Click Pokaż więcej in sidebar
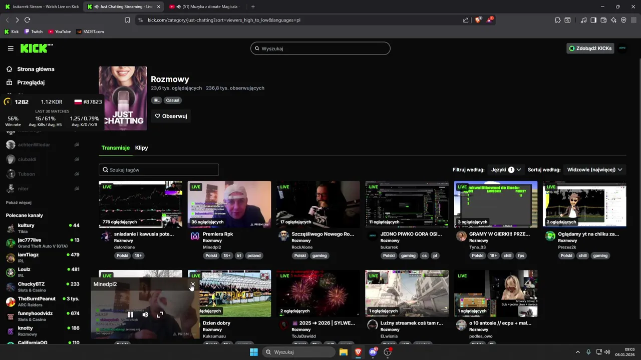Viewport: 641px width, 360px height. click(x=19, y=202)
